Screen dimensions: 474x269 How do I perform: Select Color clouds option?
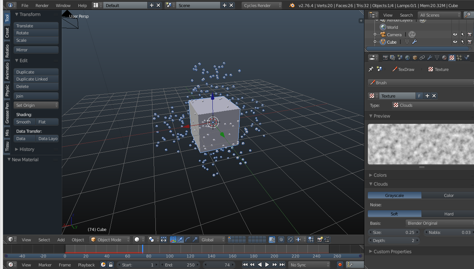click(x=448, y=195)
